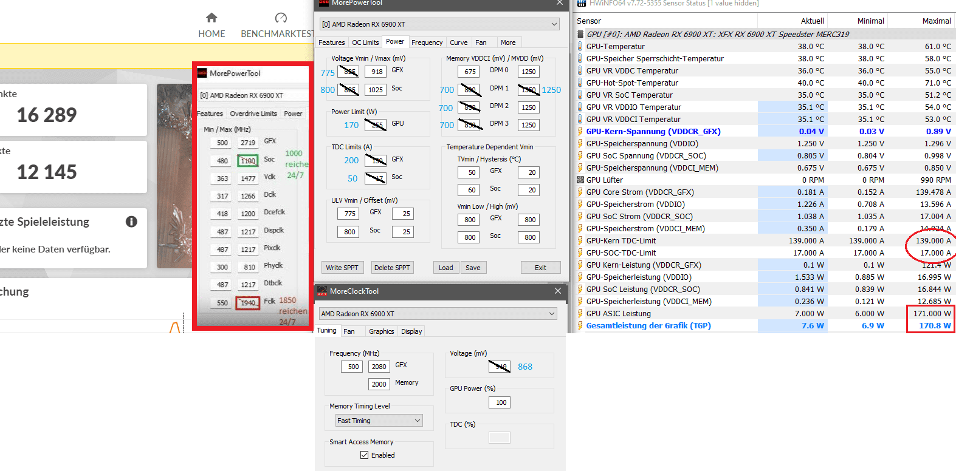Click the Load button
Viewport: 956px width, 471px height.
[446, 268]
